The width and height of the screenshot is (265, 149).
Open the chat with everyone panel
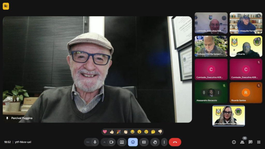point(251,142)
